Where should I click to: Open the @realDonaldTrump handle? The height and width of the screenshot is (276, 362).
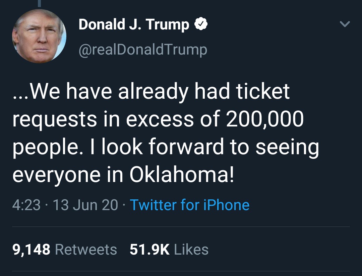(x=143, y=50)
